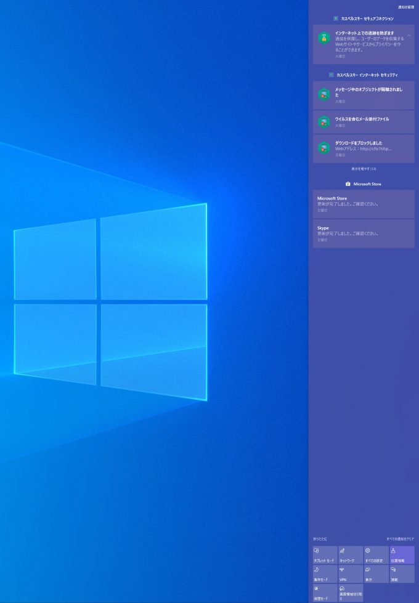This screenshot has width=419, height=603.
Task: Open 接続 connect devices tile
Action: tap(402, 574)
